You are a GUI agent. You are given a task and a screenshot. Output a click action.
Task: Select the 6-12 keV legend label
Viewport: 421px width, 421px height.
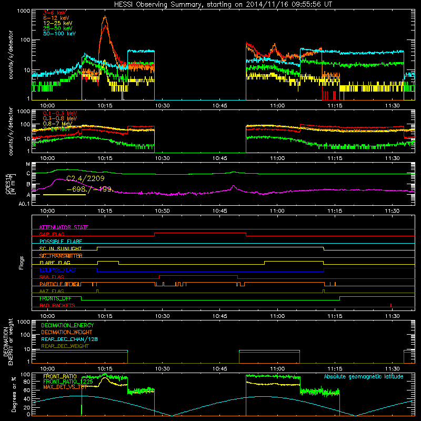[x=56, y=18]
